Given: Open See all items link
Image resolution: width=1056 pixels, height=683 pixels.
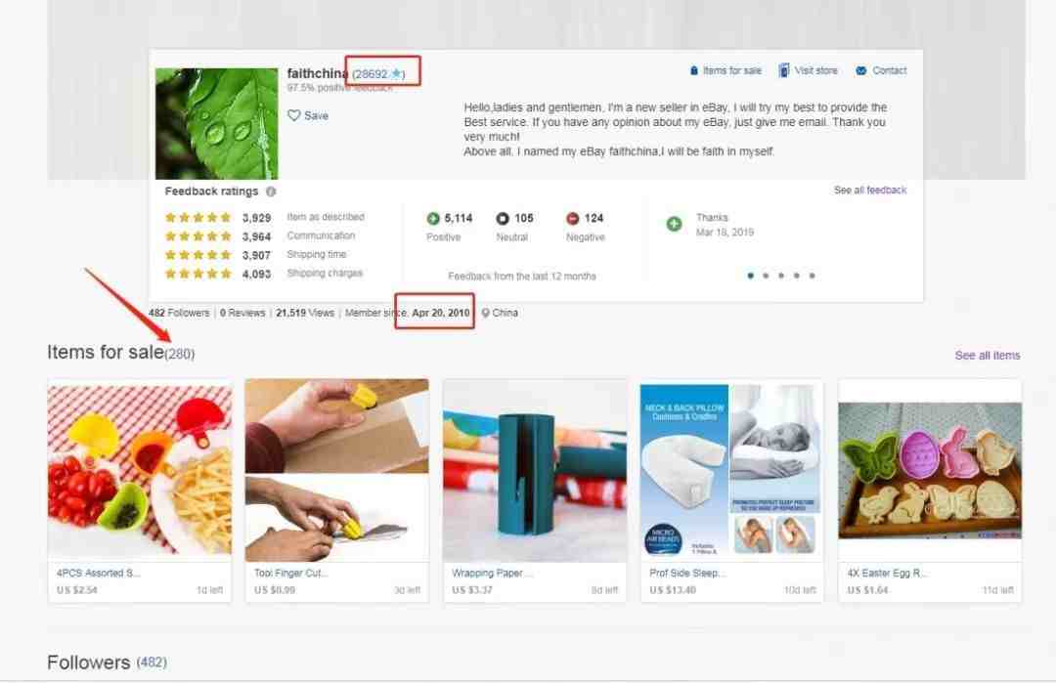Looking at the screenshot, I should click(x=988, y=356).
